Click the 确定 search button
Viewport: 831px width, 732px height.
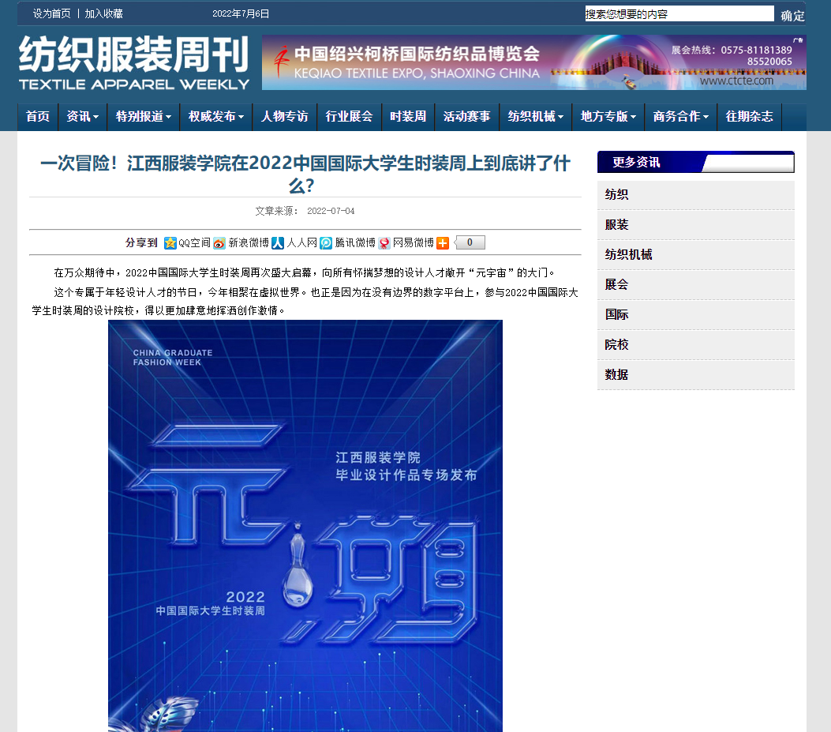click(x=792, y=15)
